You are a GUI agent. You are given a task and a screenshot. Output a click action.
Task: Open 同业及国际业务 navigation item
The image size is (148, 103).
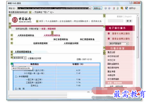(81, 21)
